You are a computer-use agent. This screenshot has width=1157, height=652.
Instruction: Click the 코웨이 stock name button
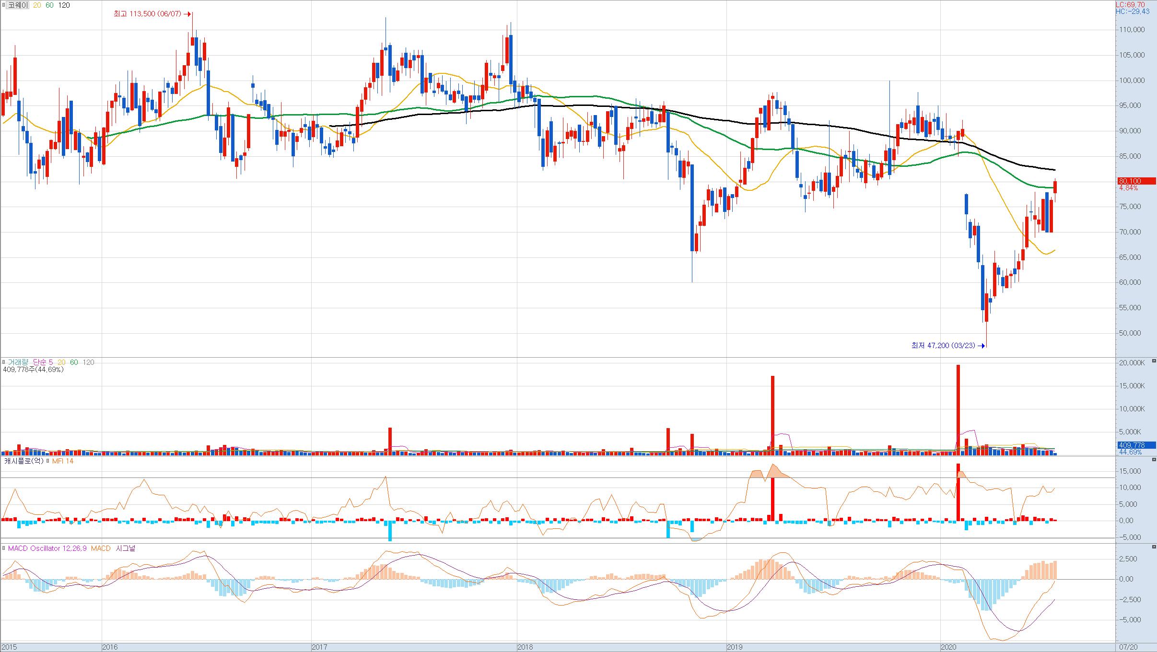(18, 5)
